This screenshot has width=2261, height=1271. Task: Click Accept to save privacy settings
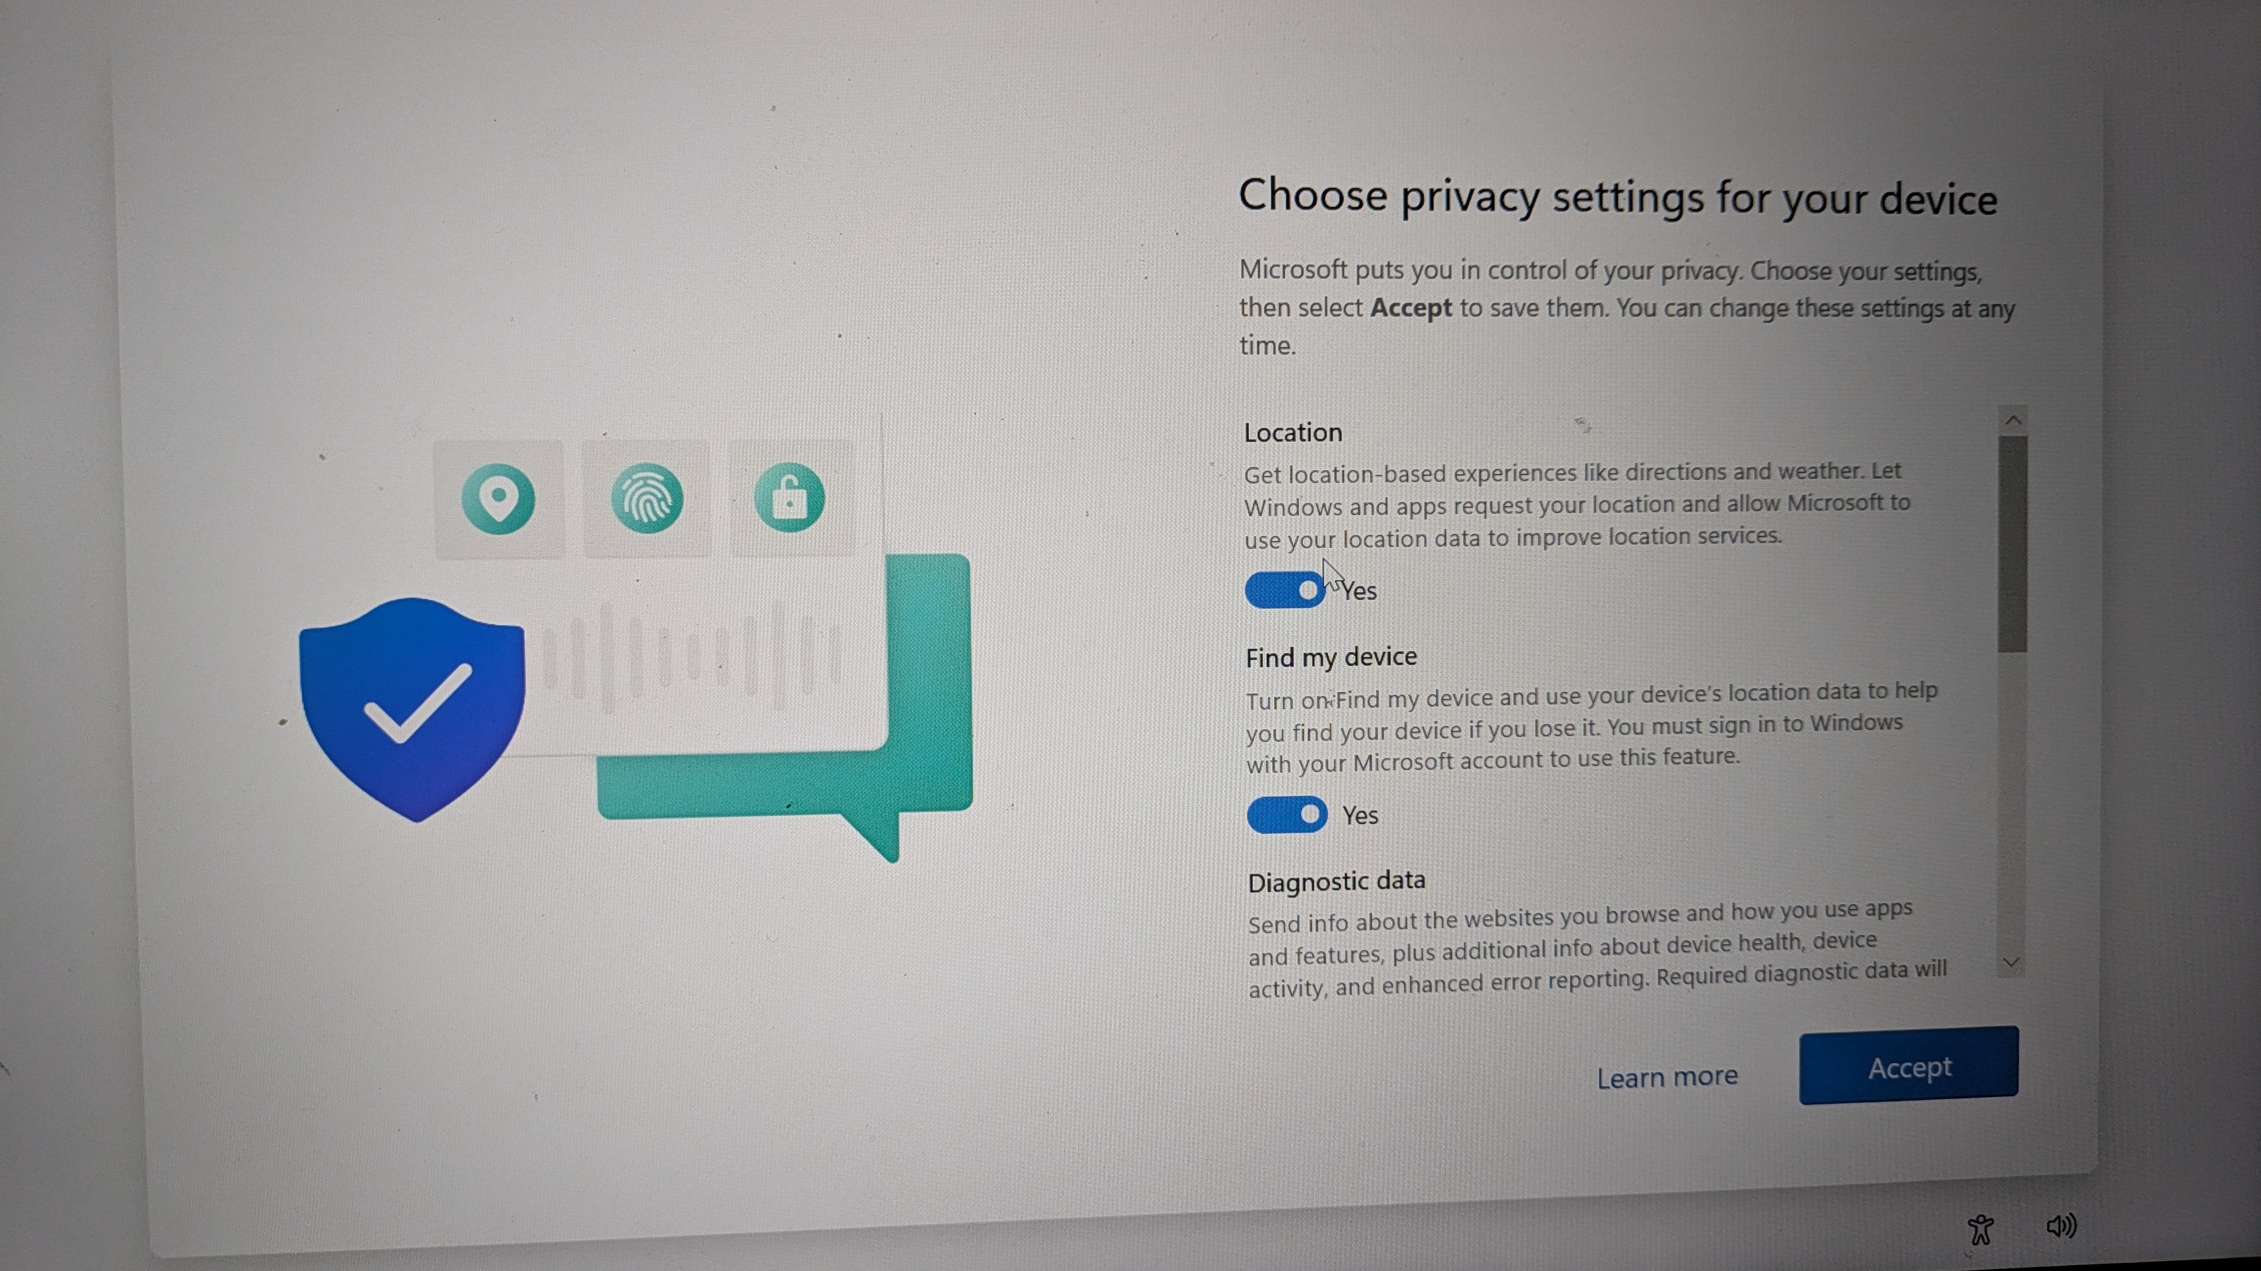point(1908,1066)
